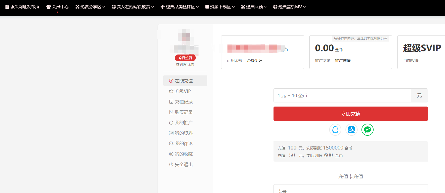Screen dimensions: 445x193
Task: Click the icon beside 免费分享区
Action: point(77,7)
